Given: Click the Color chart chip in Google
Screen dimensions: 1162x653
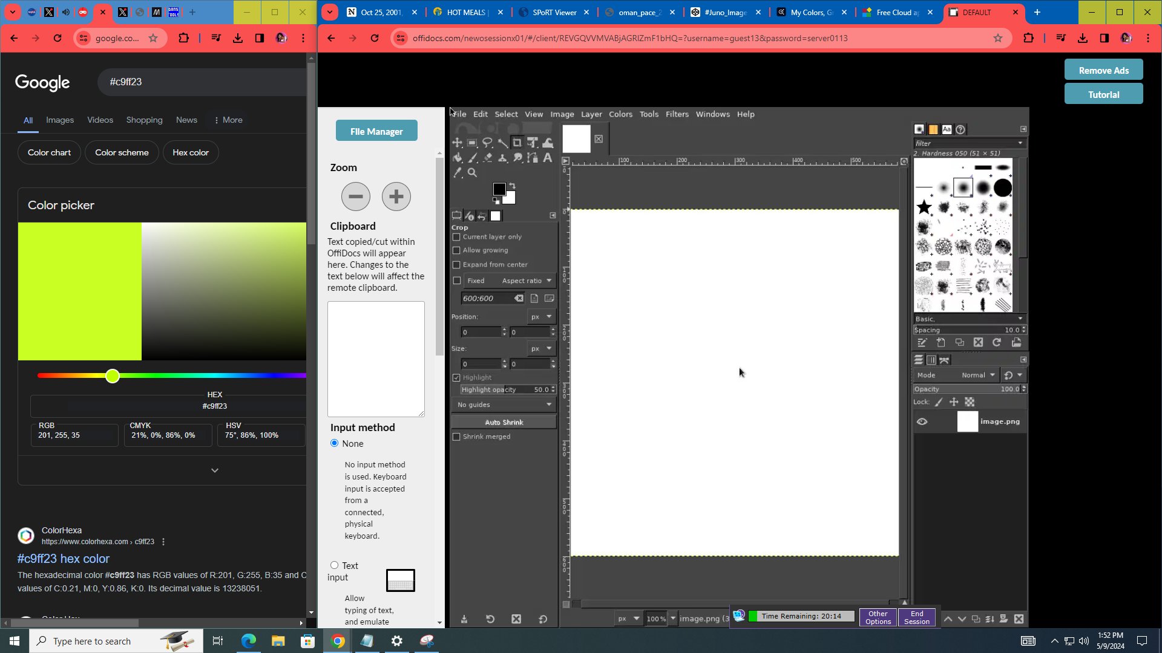Looking at the screenshot, I should pyautogui.click(x=49, y=152).
